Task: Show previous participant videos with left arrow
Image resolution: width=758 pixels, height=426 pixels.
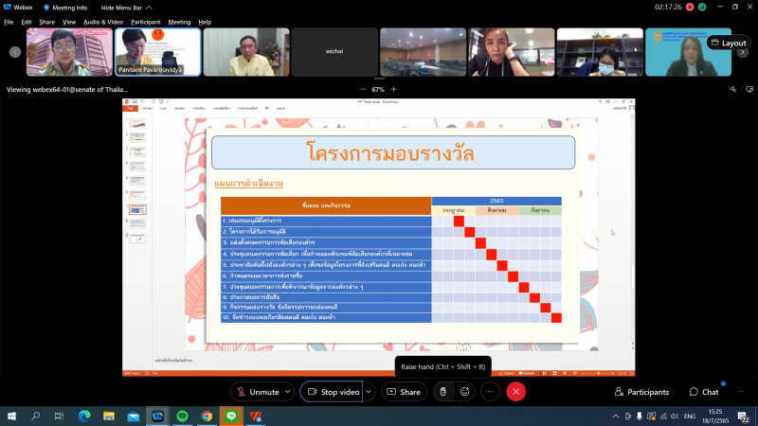Action: (x=15, y=52)
